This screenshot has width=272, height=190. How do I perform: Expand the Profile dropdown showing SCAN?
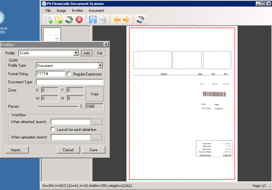(x=75, y=53)
